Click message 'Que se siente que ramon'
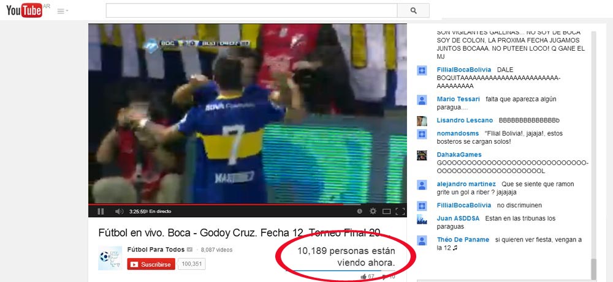The image size is (613, 282). point(506,188)
